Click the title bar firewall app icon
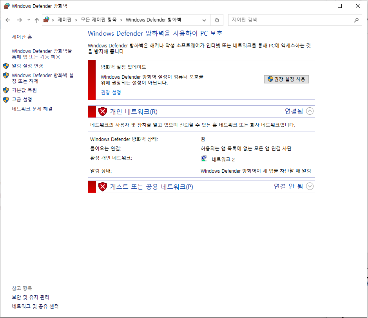Viewport: 368px width, 318px height. (7, 6)
